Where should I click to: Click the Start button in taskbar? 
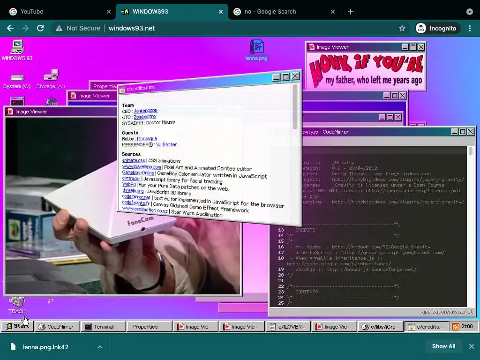(x=17, y=326)
